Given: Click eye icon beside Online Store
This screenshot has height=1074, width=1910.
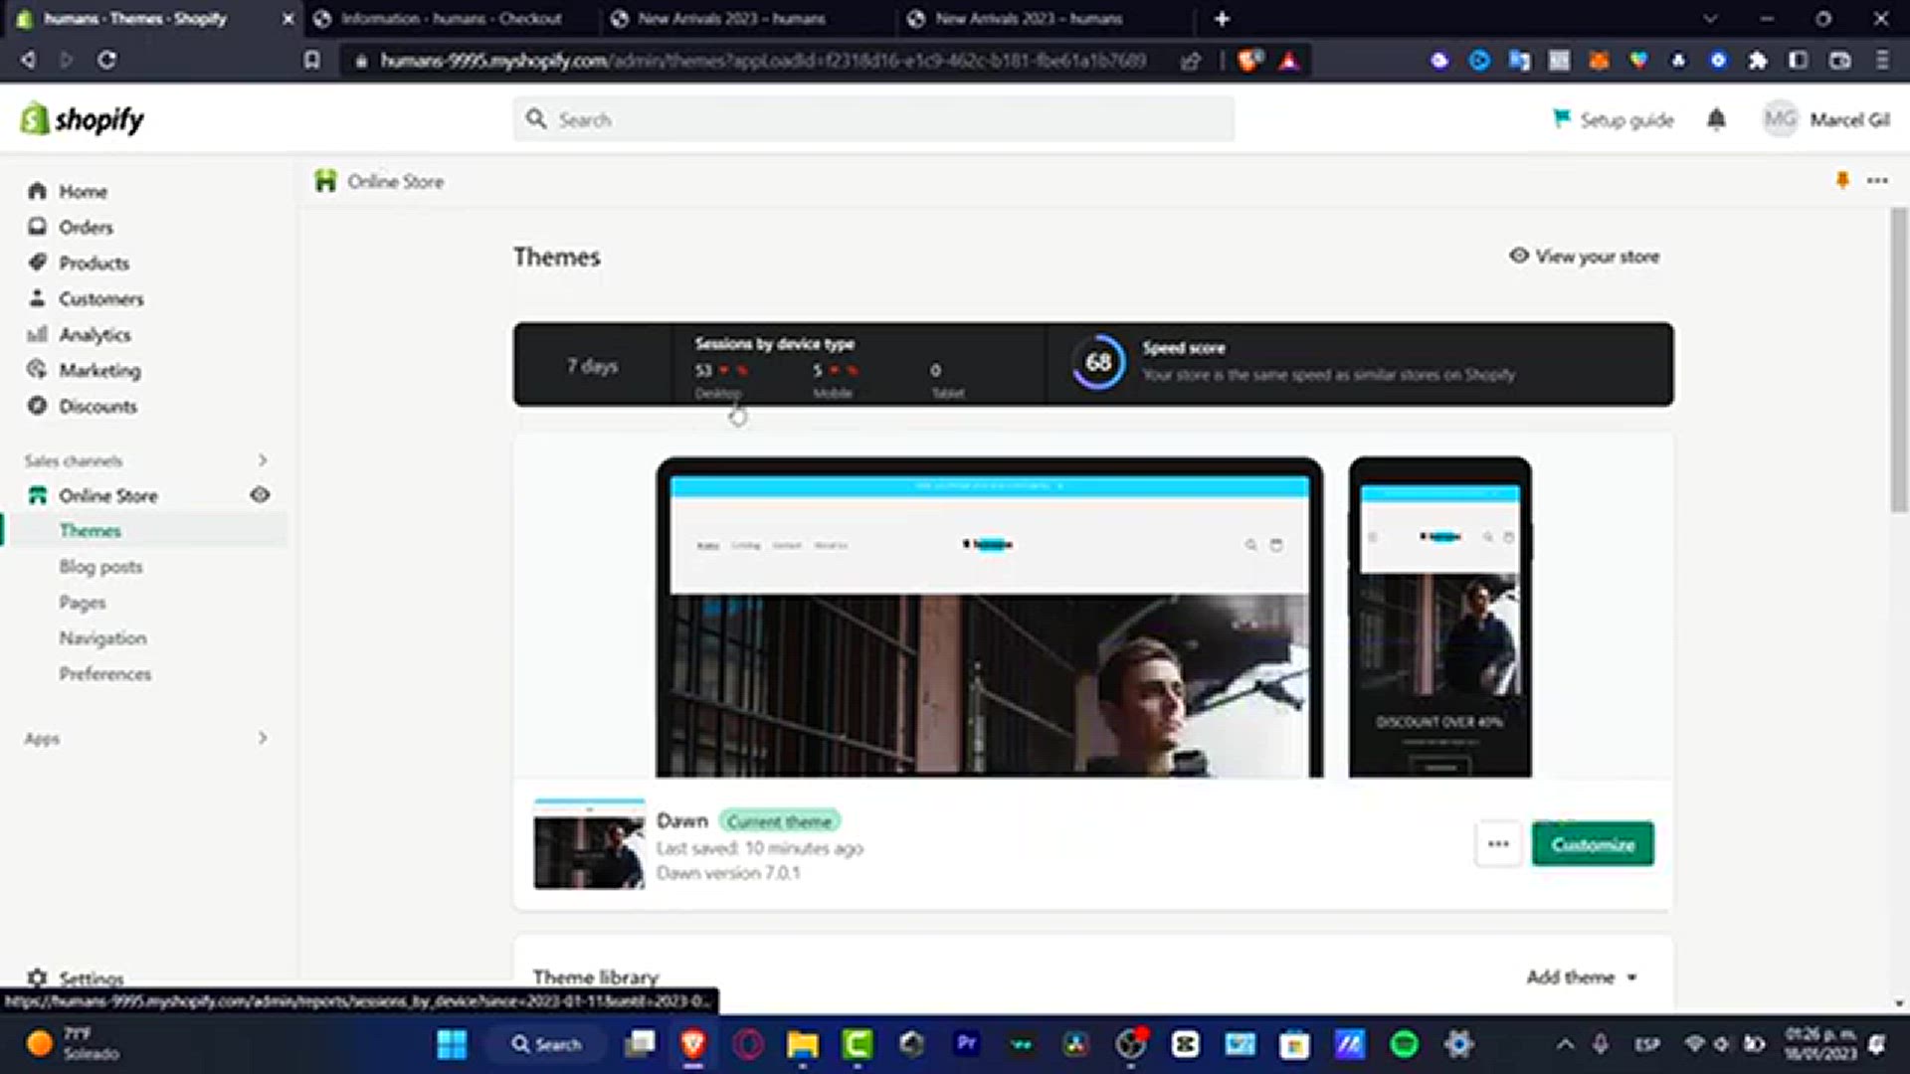Looking at the screenshot, I should click(x=260, y=494).
